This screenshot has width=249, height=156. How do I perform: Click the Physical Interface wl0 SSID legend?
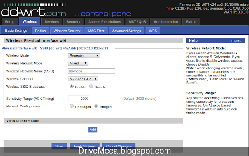(x=55, y=48)
